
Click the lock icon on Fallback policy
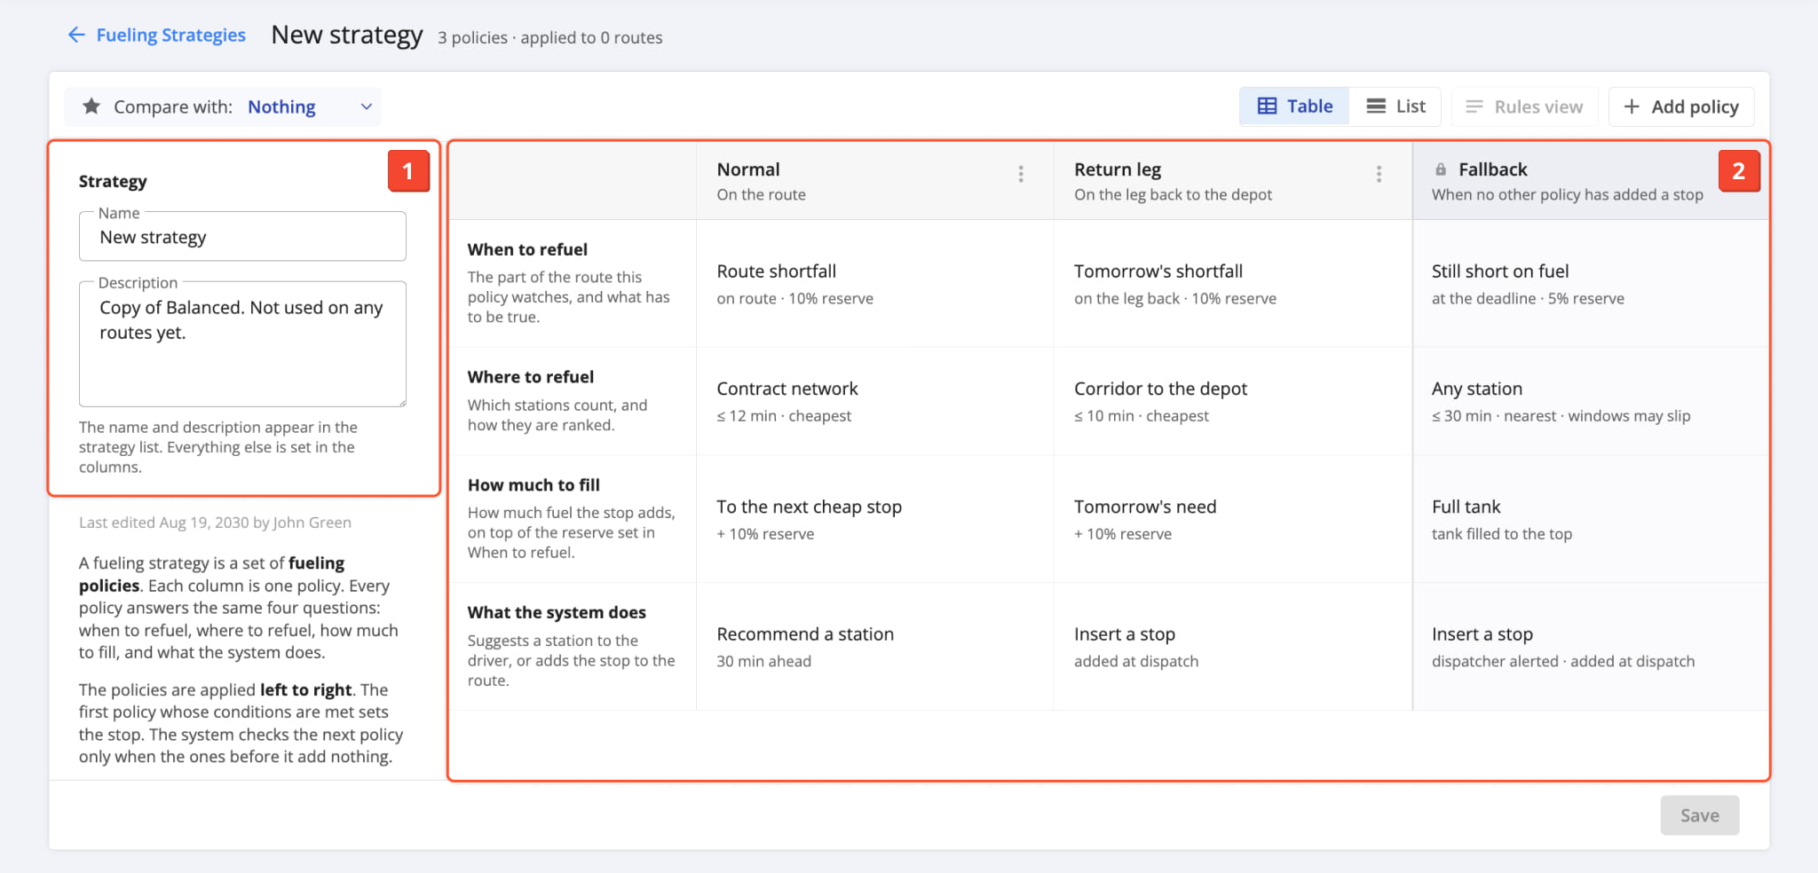[x=1441, y=169]
